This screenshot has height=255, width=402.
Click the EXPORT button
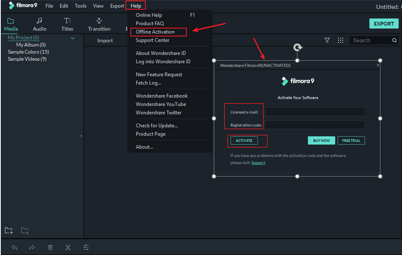pyautogui.click(x=384, y=24)
